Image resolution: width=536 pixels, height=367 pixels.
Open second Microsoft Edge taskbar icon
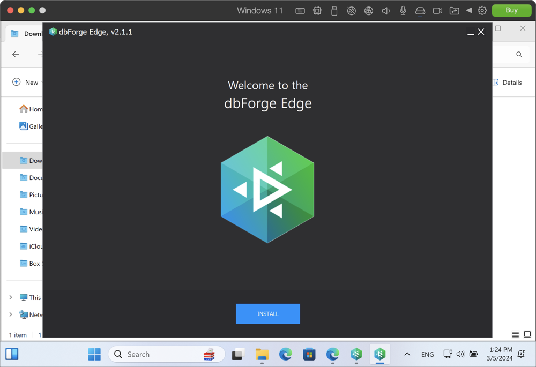(333, 354)
